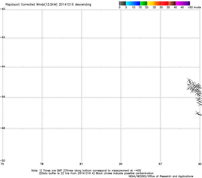
Task: Click the NOAA/NESDIS Office of Research credit text
Action: coord(161,176)
